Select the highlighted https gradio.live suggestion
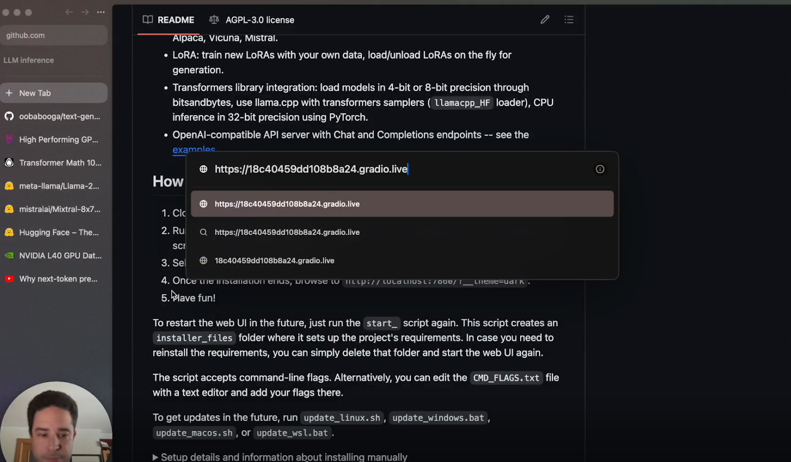The image size is (791, 462). [x=402, y=204]
